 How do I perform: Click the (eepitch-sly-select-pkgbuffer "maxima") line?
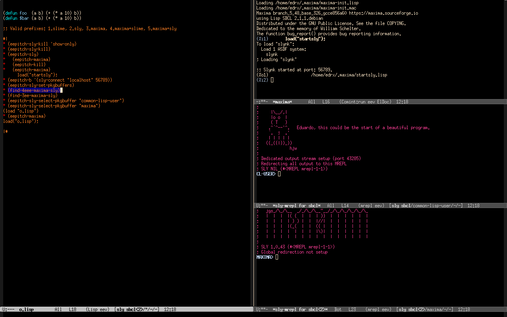point(54,106)
